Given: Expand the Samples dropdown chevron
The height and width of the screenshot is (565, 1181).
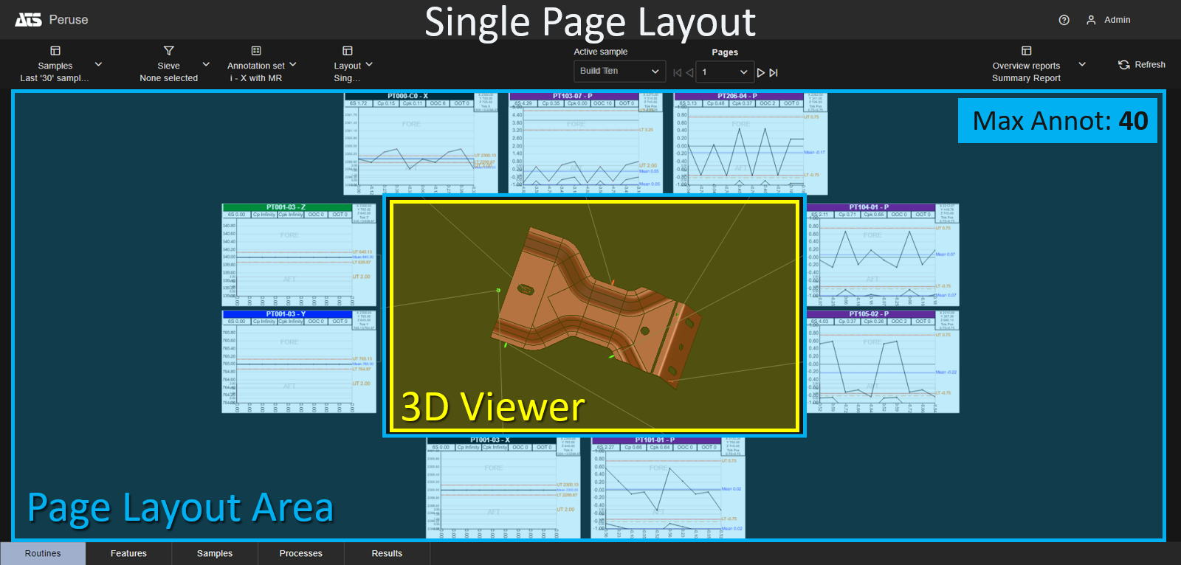Looking at the screenshot, I should (x=98, y=64).
